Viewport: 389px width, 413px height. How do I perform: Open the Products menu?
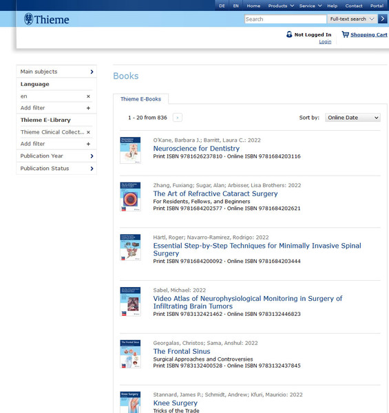click(281, 6)
